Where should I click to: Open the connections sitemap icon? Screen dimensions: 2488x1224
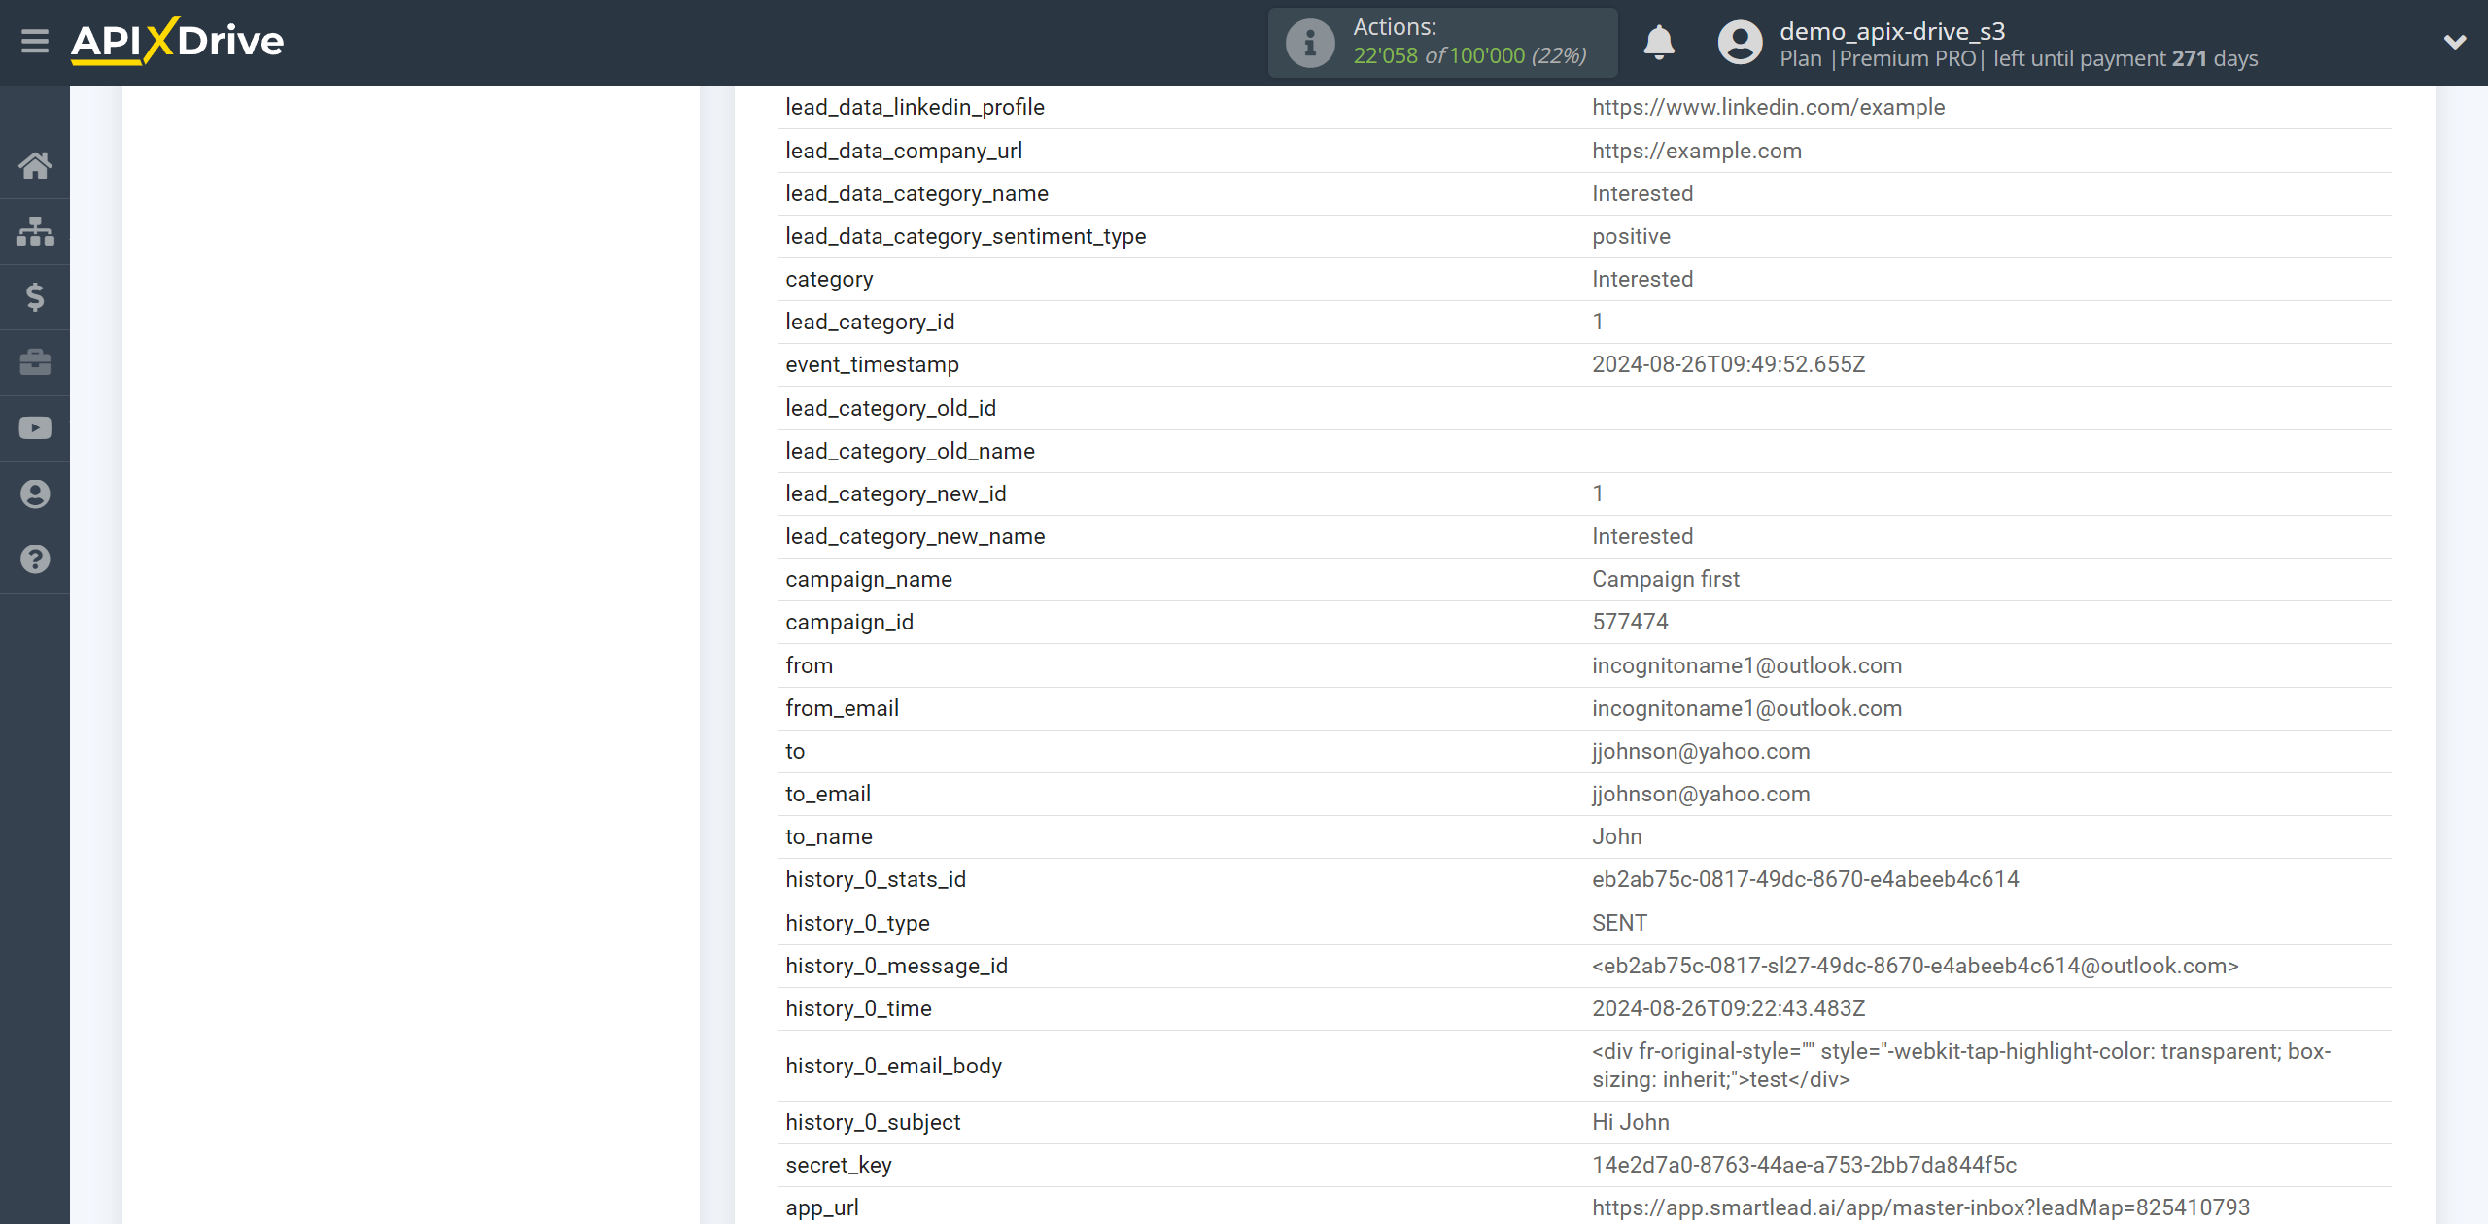click(35, 231)
